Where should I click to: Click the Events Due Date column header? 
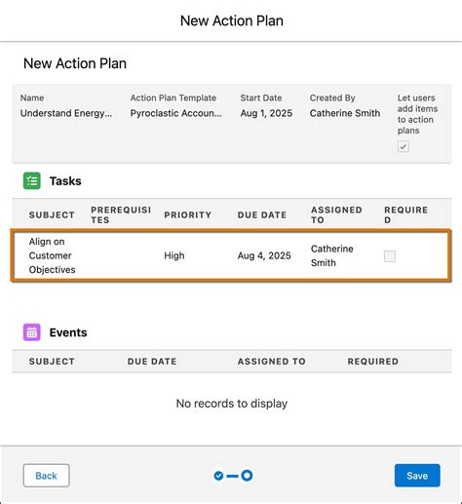[x=152, y=362]
